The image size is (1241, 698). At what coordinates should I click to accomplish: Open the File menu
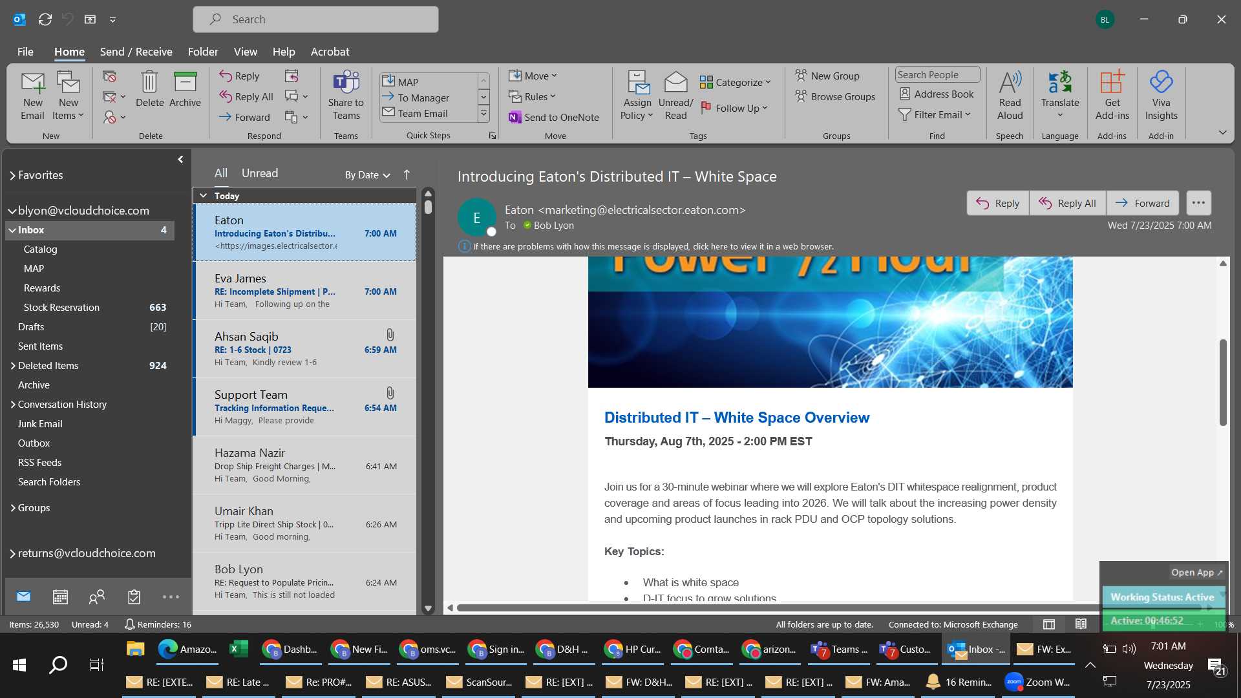[25, 52]
